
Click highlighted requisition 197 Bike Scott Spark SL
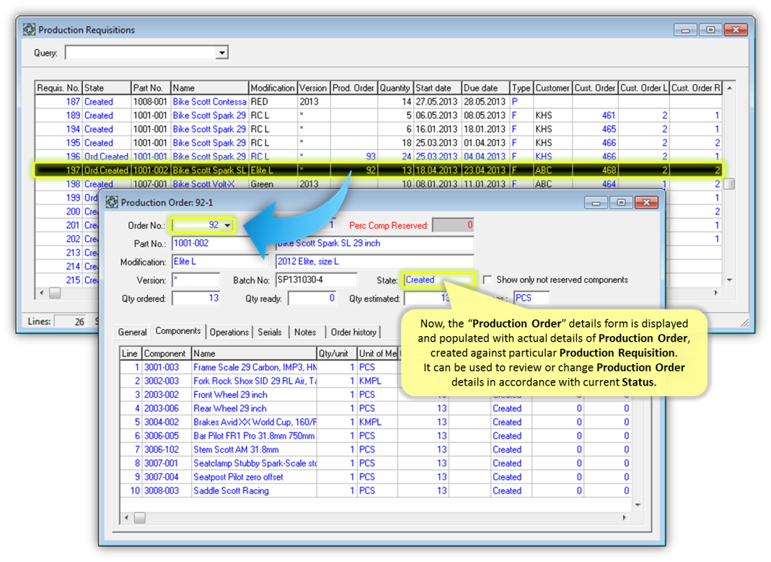pos(378,170)
